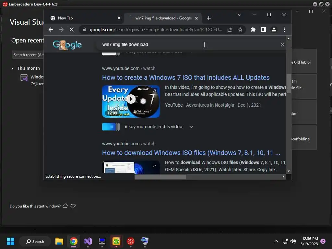This screenshot has width=332, height=249.
Task: Open Chrome three-dot menu
Action: pyautogui.click(x=284, y=30)
